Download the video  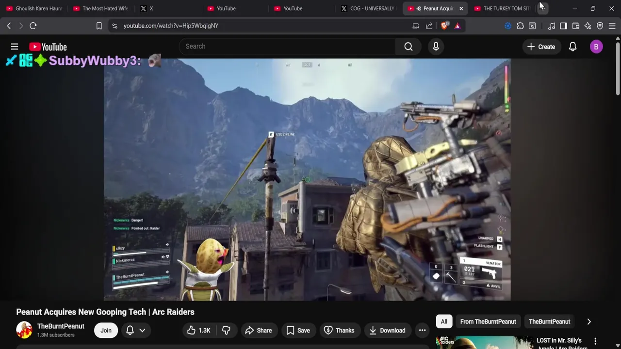pyautogui.click(x=387, y=331)
